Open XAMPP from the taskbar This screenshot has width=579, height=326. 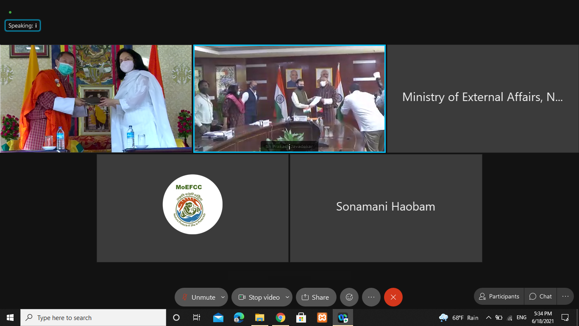click(x=322, y=318)
